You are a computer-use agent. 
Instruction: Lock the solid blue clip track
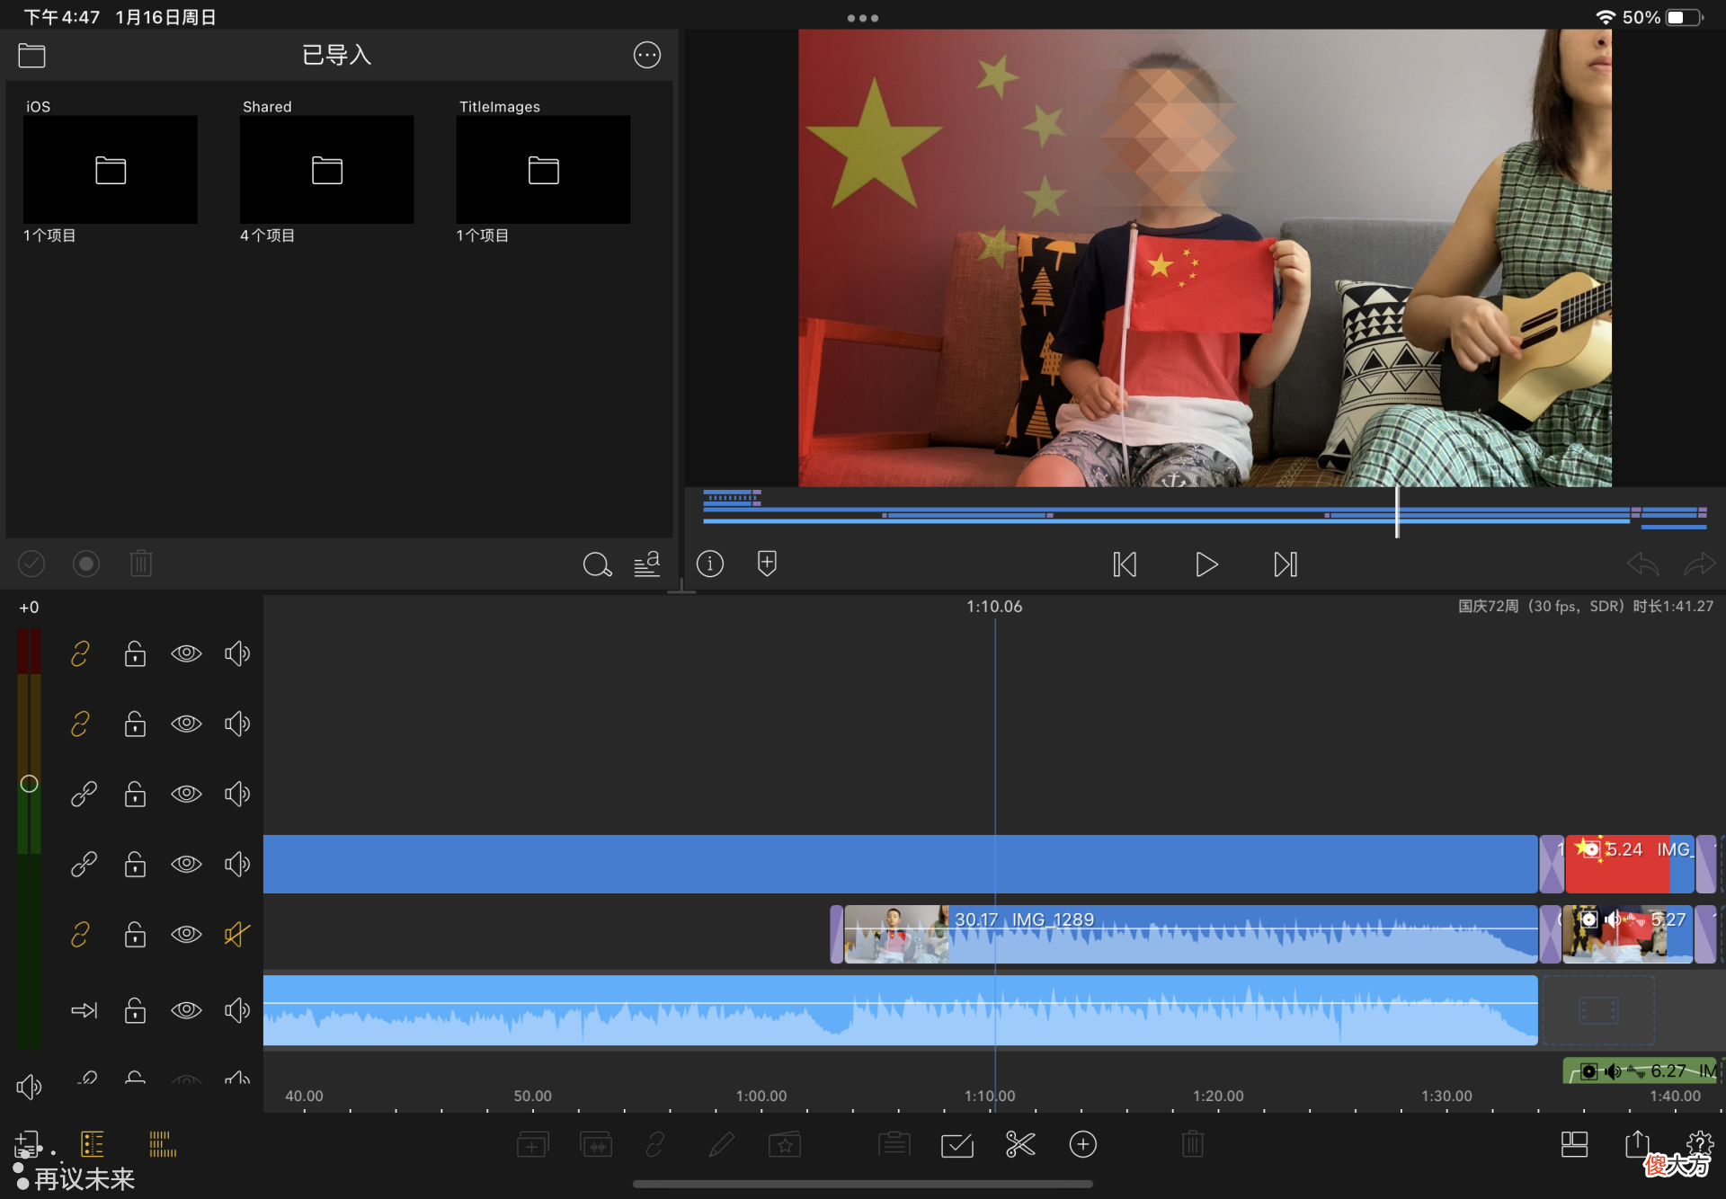[135, 864]
